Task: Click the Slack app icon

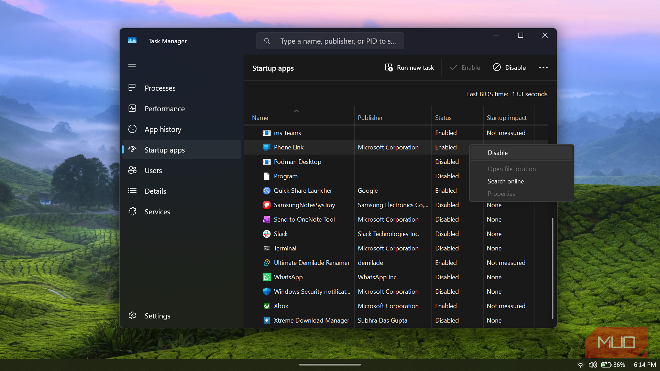Action: coord(266,234)
